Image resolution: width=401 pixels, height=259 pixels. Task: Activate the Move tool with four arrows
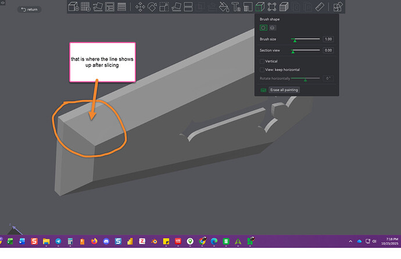coord(140,7)
